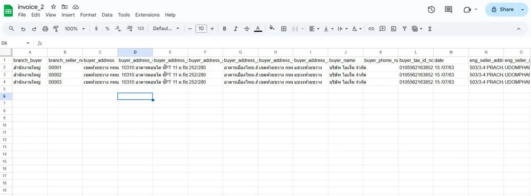The height and width of the screenshot is (196, 531).
Task: Decrease font size with minus button
Action: click(x=190, y=29)
